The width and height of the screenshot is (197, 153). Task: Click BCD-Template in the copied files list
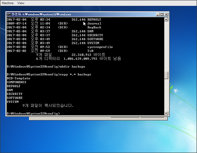[19, 78]
